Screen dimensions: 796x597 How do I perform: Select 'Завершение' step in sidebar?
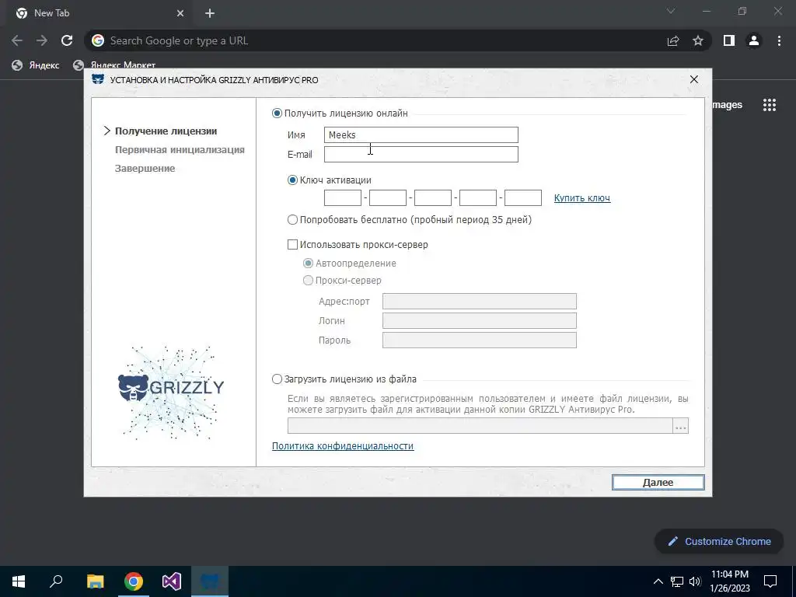pos(145,169)
